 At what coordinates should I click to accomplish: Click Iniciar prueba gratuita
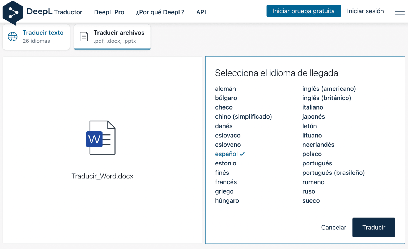pos(304,11)
